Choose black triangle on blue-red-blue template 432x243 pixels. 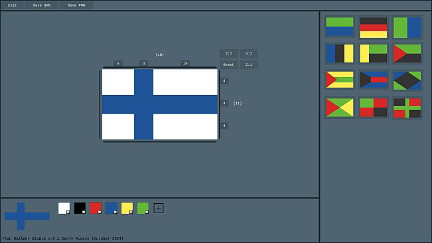(x=374, y=80)
